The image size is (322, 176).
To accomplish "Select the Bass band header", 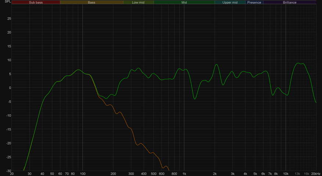I will point(91,2).
